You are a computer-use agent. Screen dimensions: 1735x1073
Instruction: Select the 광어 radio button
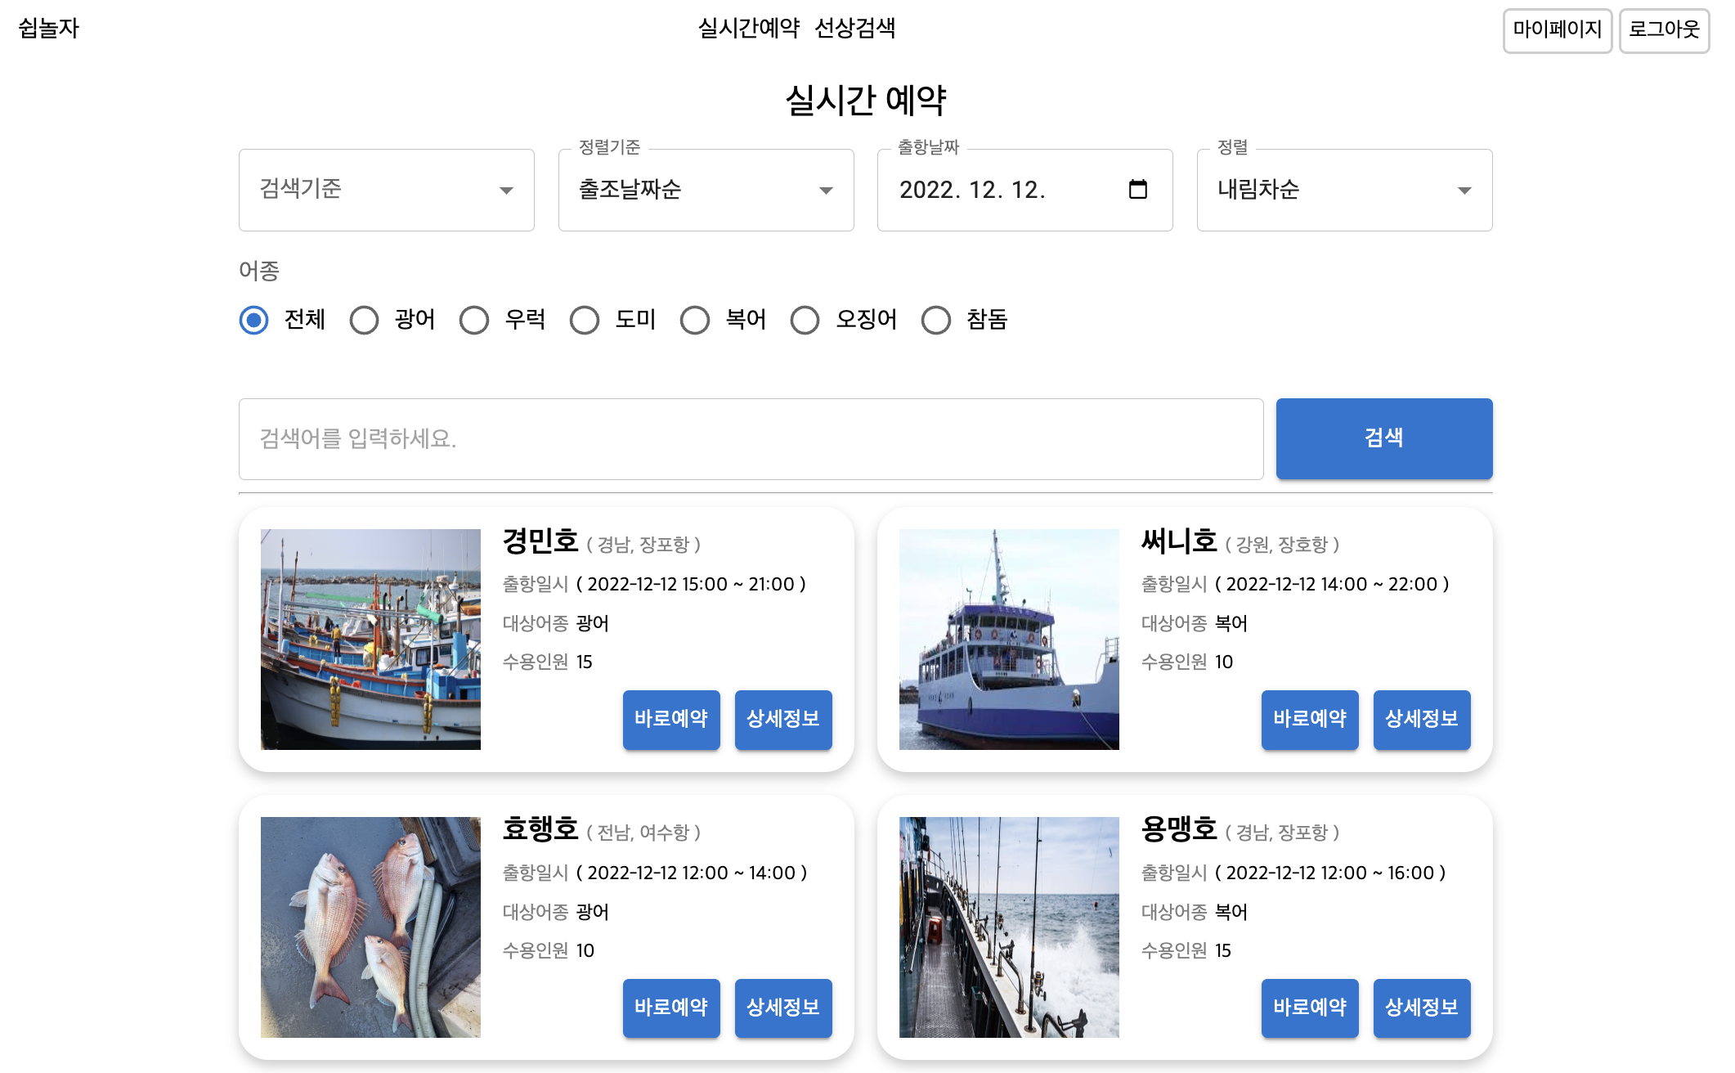coord(365,320)
